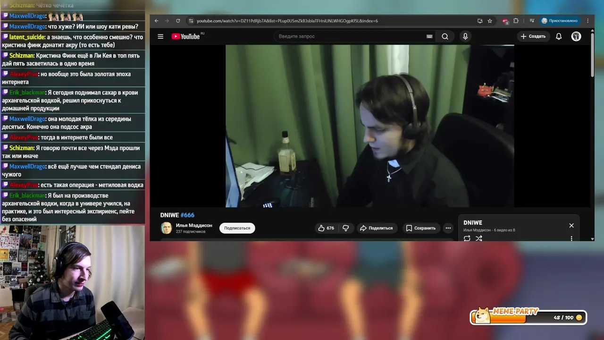Click MaxwellDrago's message about стендап дениса
This screenshot has height=340, width=604.
[73, 170]
